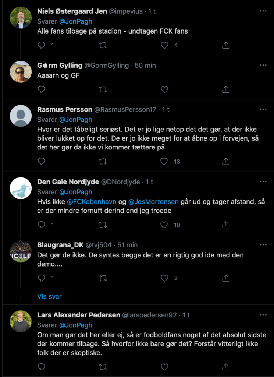This screenshot has height=377, width=274.
Task: Retweet Gorm Gylling's 'Aaaarh og GF' tweet
Action: coord(103,89)
